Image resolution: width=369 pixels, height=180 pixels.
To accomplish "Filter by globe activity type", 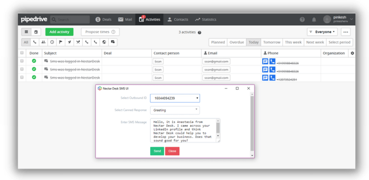I will [x=104, y=42].
